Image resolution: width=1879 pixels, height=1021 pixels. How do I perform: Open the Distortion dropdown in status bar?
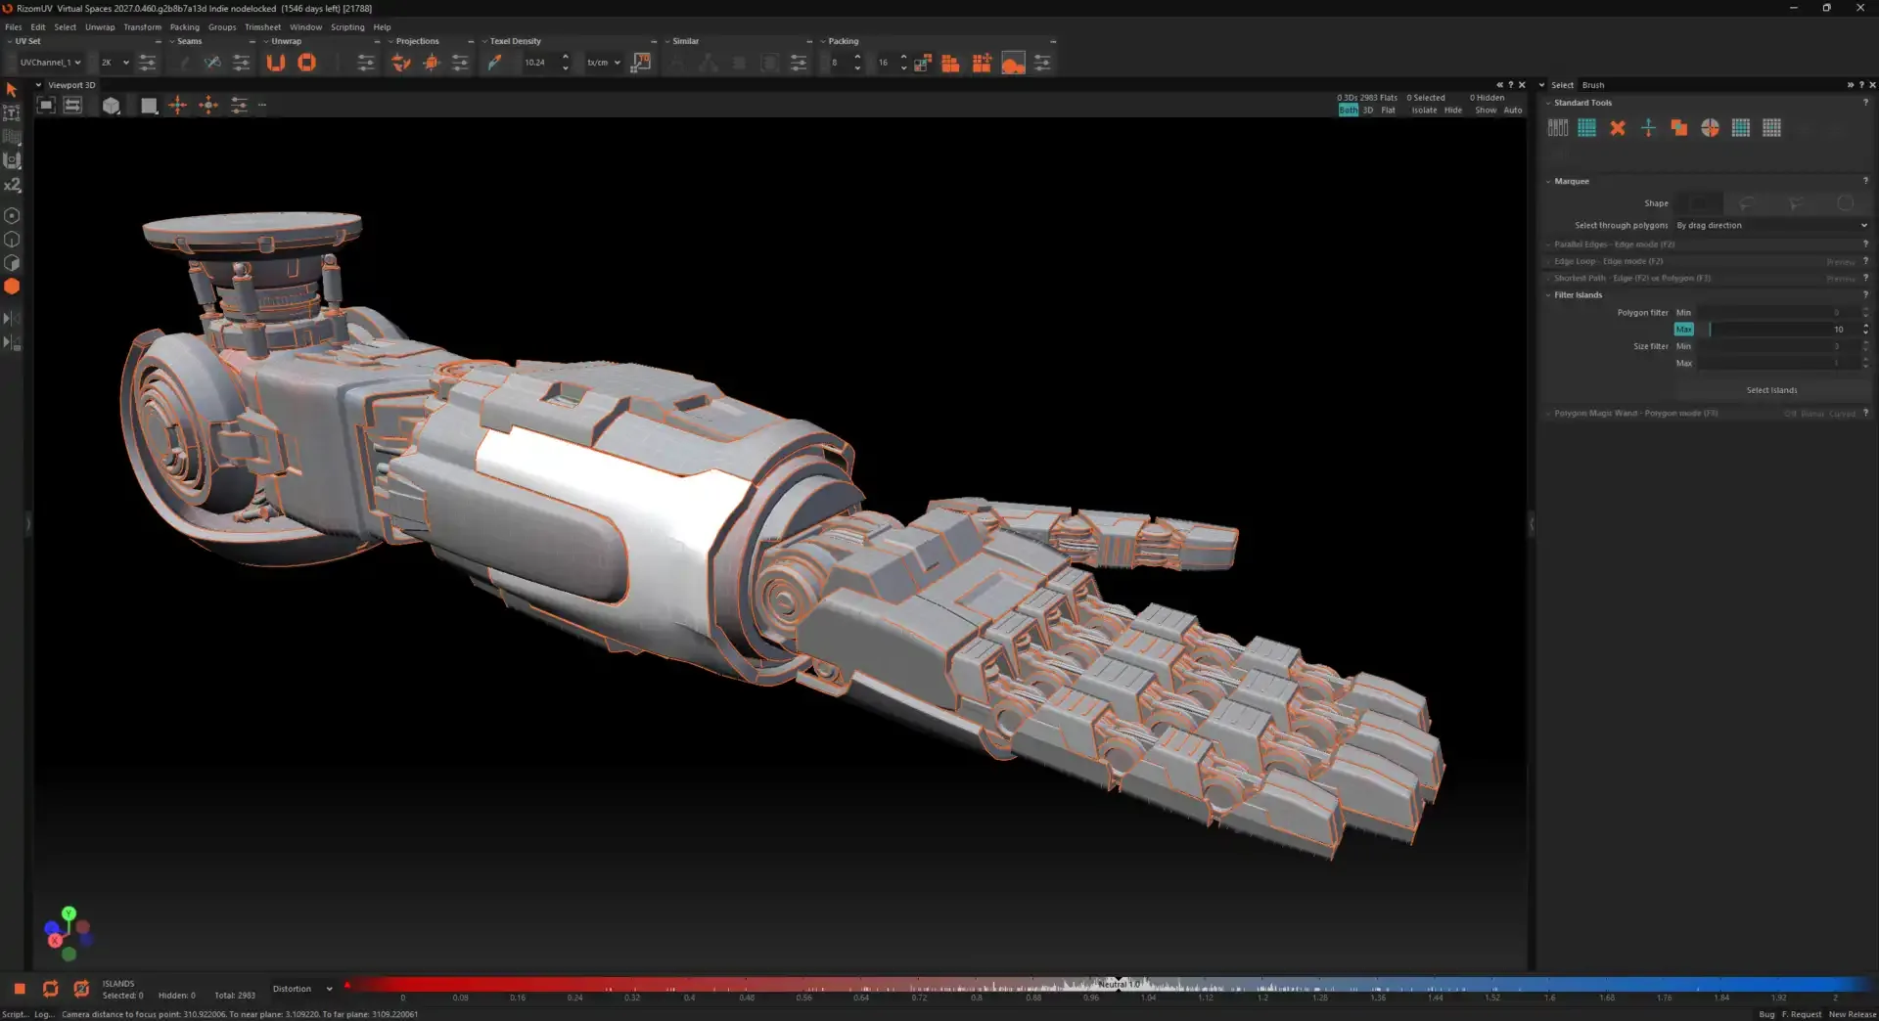click(302, 989)
